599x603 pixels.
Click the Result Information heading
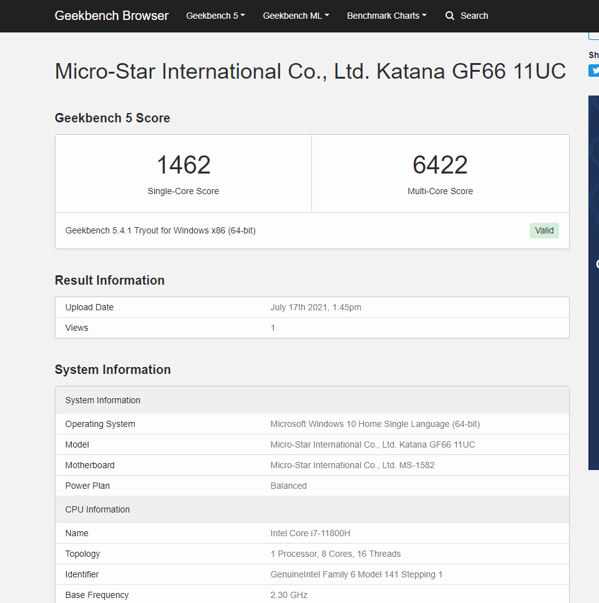[x=110, y=280]
